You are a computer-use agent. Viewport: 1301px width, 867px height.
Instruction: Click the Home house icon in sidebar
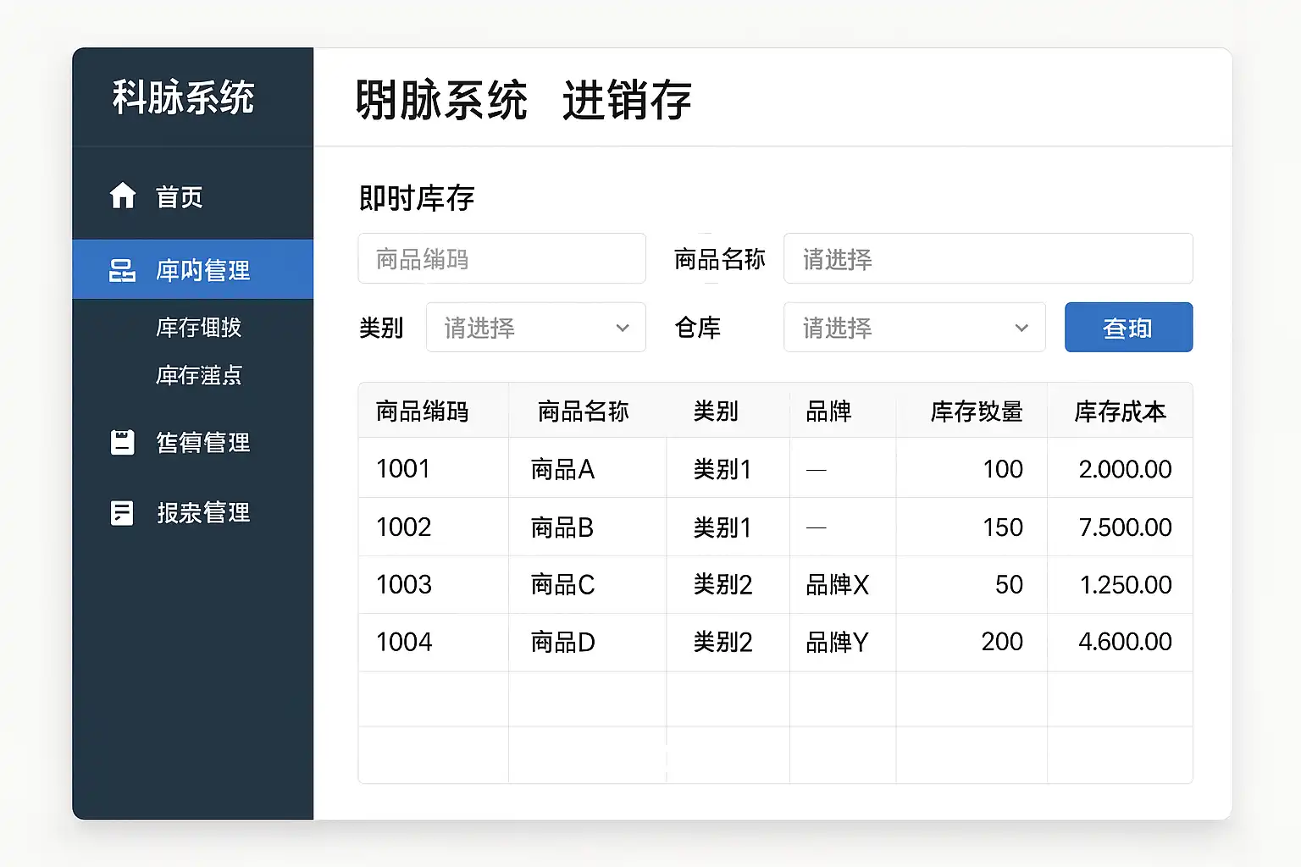[x=123, y=196]
